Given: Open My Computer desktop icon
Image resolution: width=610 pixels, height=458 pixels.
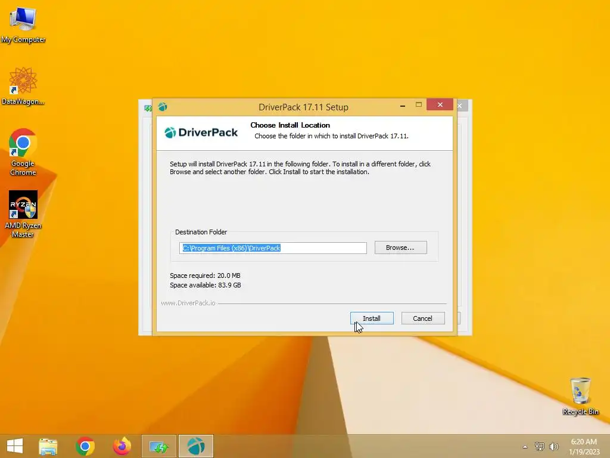Looking at the screenshot, I should (23, 24).
